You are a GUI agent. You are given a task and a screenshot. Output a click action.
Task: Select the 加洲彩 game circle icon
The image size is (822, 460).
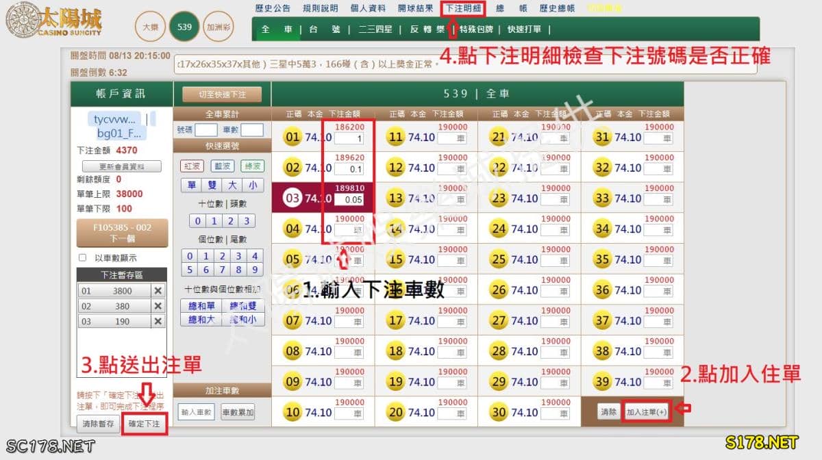219,27
